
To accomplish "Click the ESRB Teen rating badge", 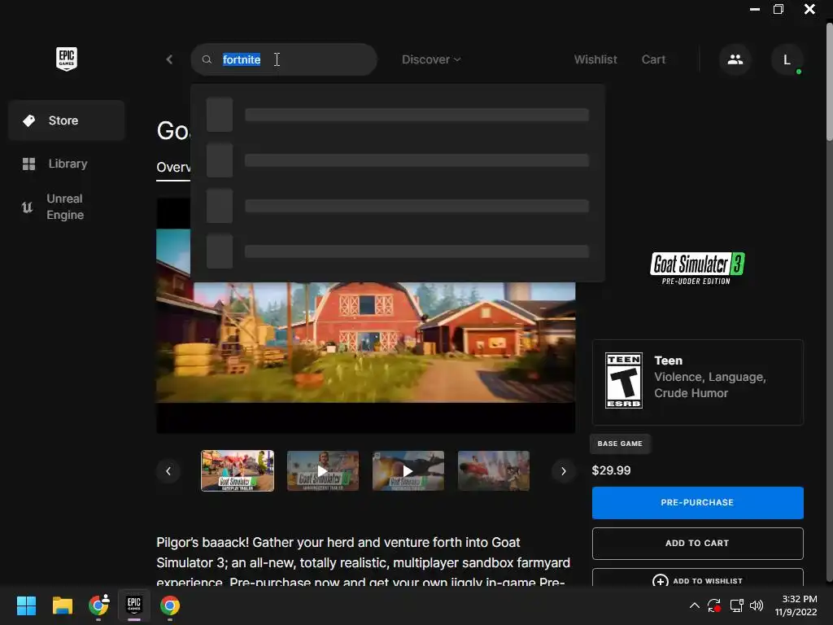I will [x=624, y=381].
